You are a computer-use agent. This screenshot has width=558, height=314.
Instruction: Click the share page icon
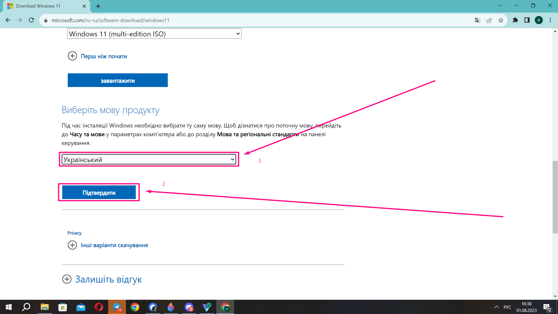(x=489, y=20)
